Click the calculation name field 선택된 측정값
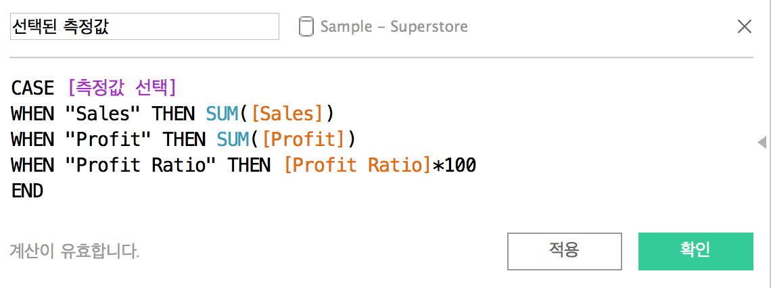This screenshot has height=288, width=771. 145,26
